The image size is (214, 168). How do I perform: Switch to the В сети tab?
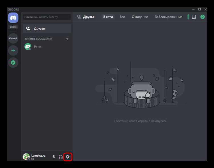[108, 17]
